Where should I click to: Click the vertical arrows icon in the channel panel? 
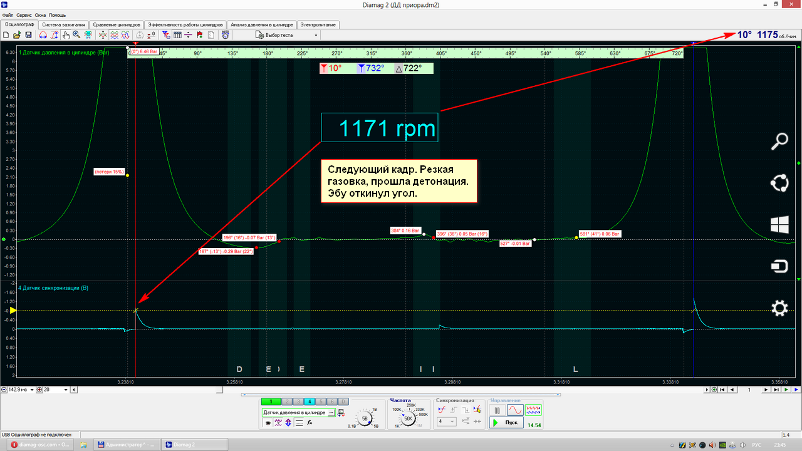point(288,423)
